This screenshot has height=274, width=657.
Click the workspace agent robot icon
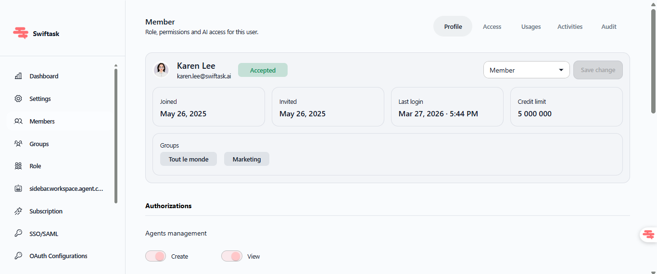[x=18, y=188]
